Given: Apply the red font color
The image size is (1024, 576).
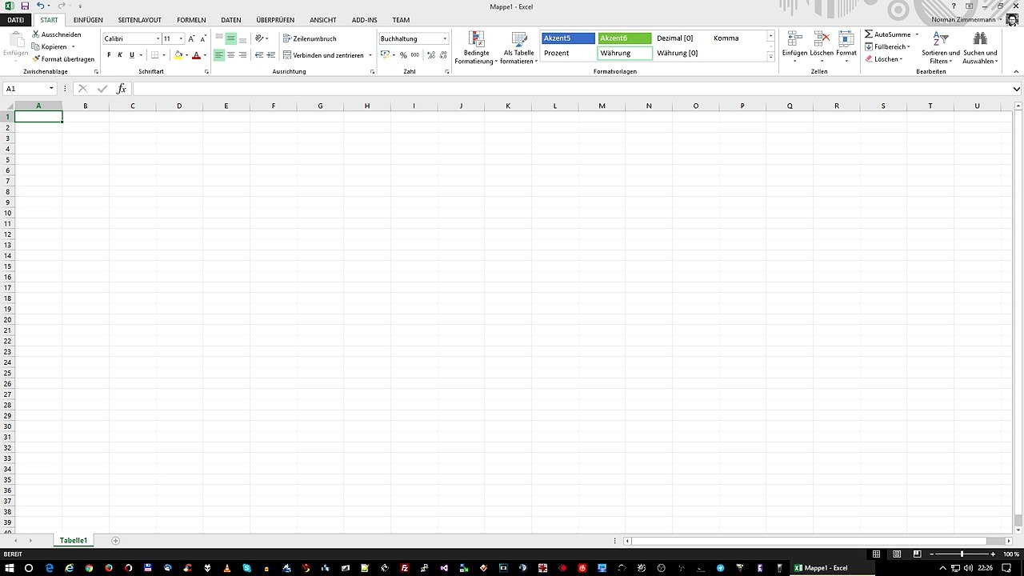Looking at the screenshot, I should click(x=196, y=55).
